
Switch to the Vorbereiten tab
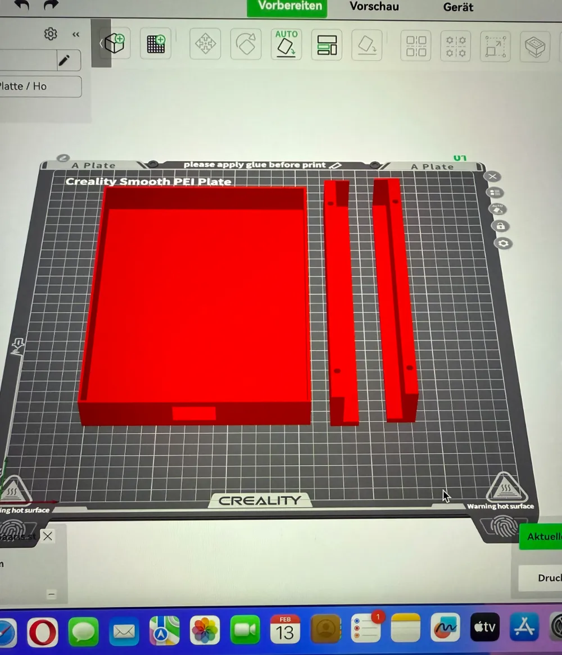pos(287,7)
